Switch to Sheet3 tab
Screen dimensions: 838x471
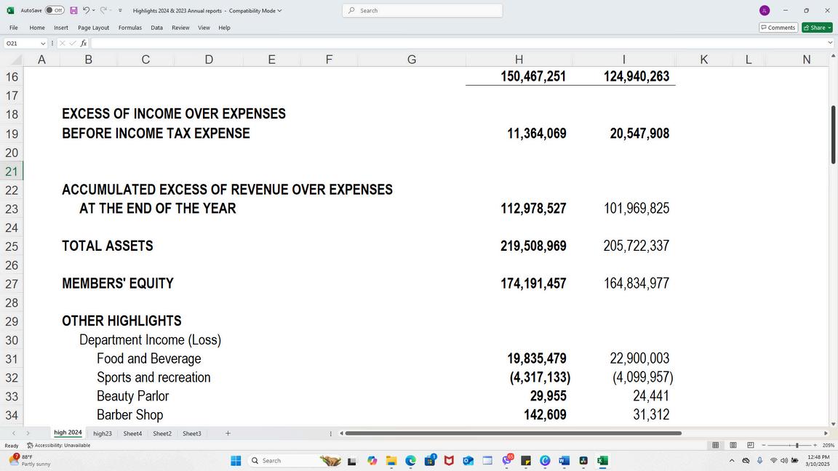(192, 434)
